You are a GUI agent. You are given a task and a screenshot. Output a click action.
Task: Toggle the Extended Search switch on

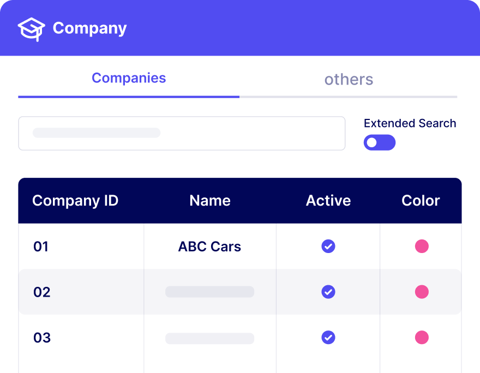click(379, 142)
